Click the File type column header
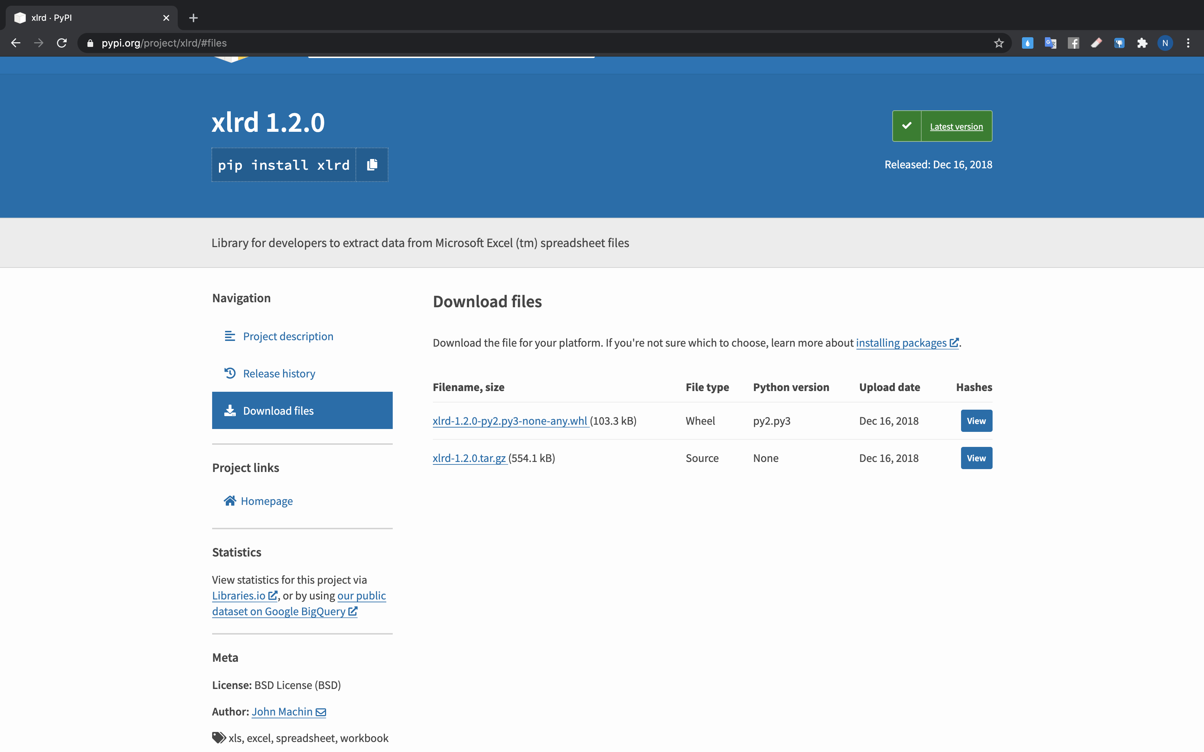Viewport: 1204px width, 752px height. [x=707, y=387]
